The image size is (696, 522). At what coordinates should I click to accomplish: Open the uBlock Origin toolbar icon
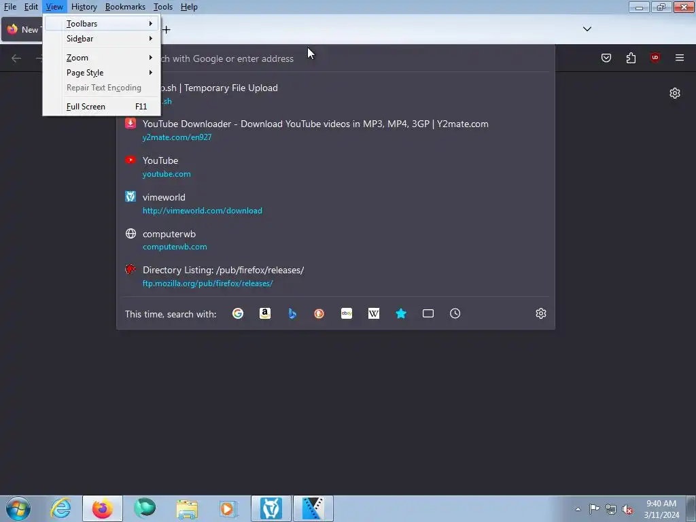click(x=655, y=58)
